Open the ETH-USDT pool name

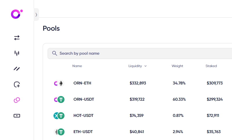click(83, 132)
